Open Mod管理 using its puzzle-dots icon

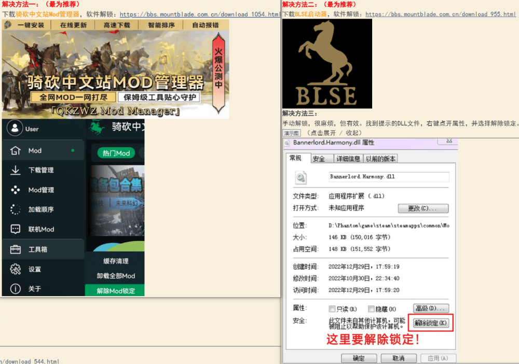coord(17,190)
